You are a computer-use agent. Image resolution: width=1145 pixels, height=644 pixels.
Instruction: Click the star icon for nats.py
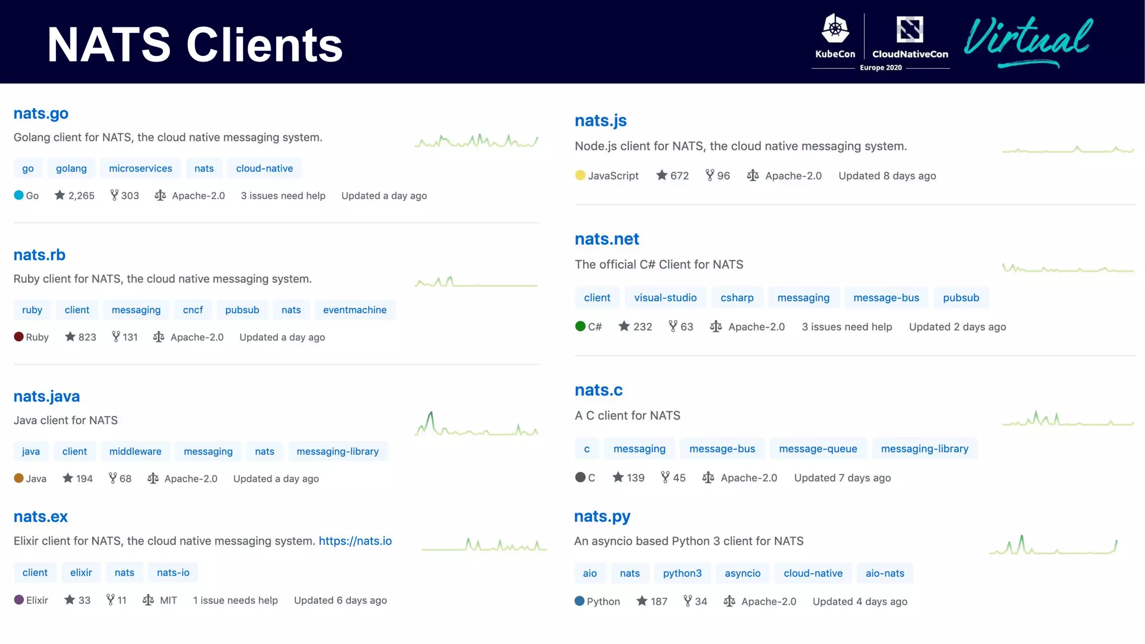point(642,601)
